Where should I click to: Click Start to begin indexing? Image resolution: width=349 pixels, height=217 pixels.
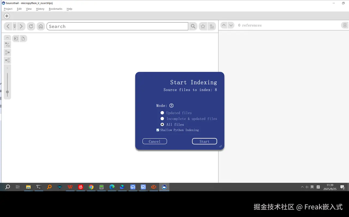coord(204,141)
